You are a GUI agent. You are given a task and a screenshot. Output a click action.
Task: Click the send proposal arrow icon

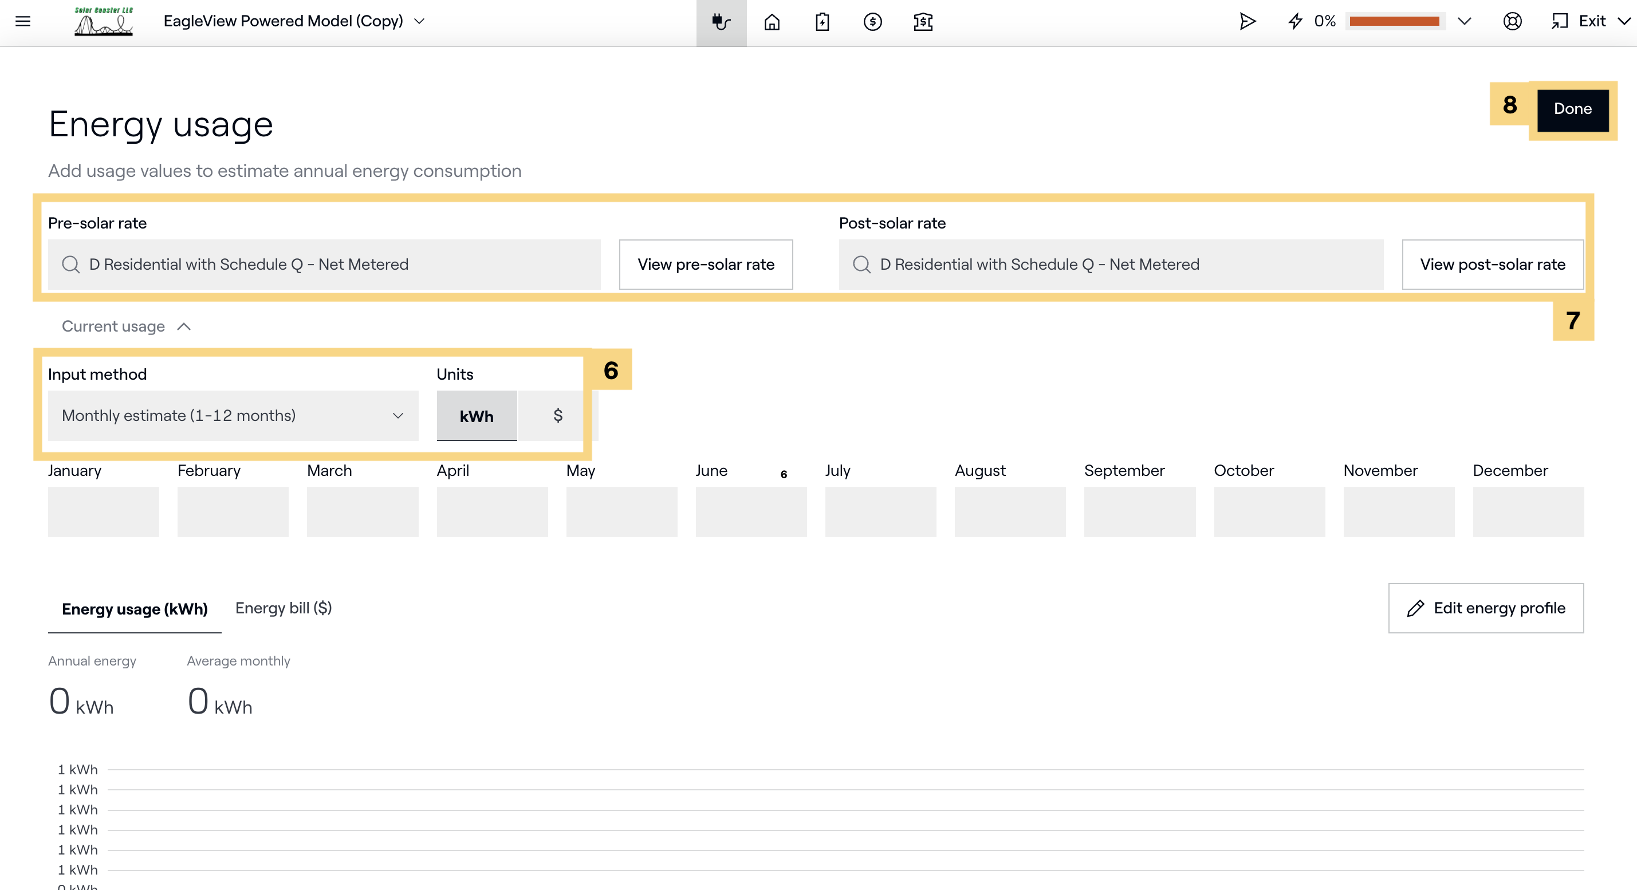pyautogui.click(x=1248, y=22)
